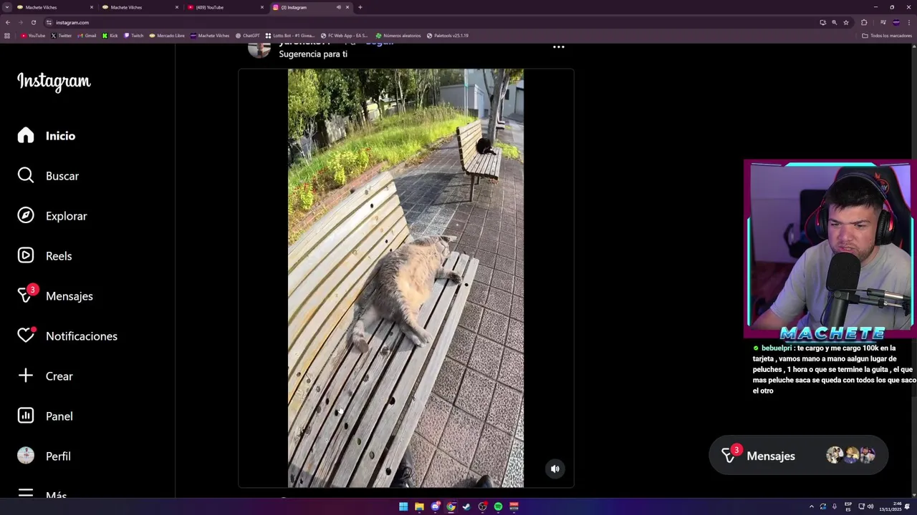Open Buscar search in the sidebar

point(48,176)
